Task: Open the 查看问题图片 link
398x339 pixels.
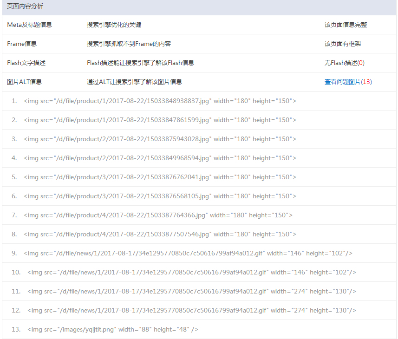Action: [342, 82]
